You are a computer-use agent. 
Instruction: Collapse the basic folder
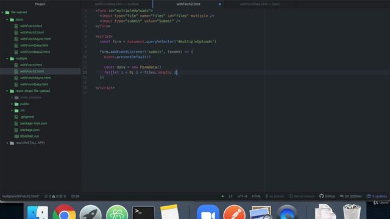coord(7,19)
